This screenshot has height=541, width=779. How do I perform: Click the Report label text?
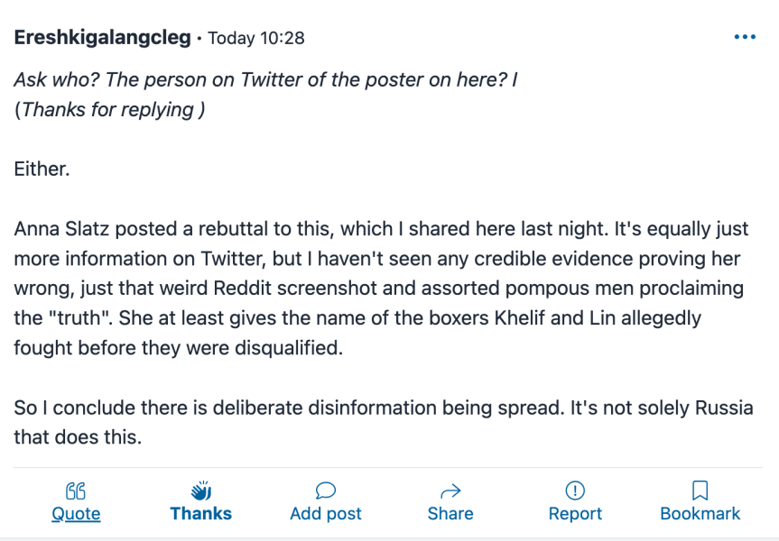click(x=575, y=514)
